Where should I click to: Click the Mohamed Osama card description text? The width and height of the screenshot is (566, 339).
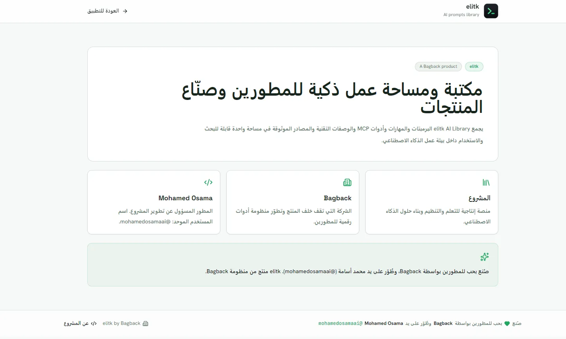(x=166, y=216)
